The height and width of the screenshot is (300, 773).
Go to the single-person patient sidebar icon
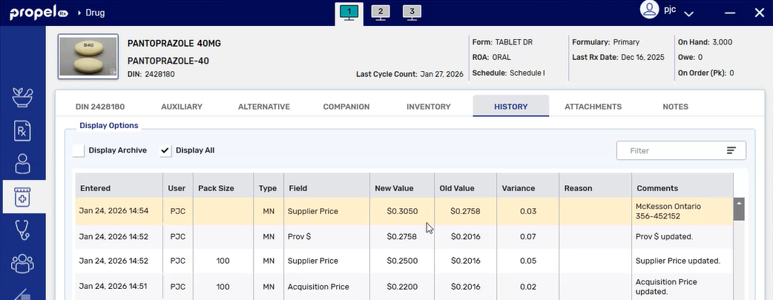22,164
